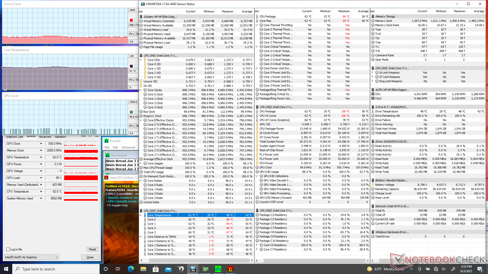Click the System HP Elite Dragonfly group icon
The height and width of the screenshot is (274, 488).
point(141,17)
